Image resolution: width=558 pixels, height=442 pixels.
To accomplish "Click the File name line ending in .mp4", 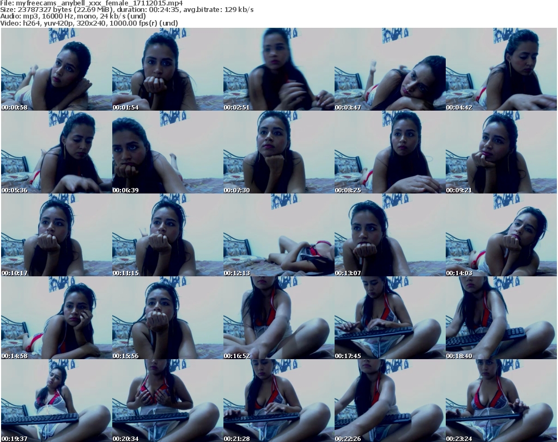I will (x=92, y=3).
